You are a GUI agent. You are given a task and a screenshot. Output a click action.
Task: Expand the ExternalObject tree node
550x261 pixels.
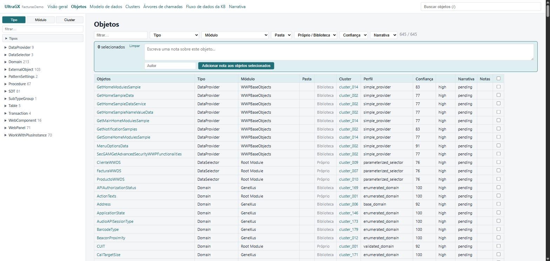coord(6,69)
